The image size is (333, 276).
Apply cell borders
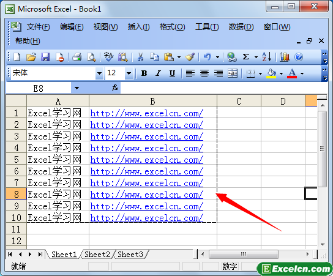click(250, 73)
